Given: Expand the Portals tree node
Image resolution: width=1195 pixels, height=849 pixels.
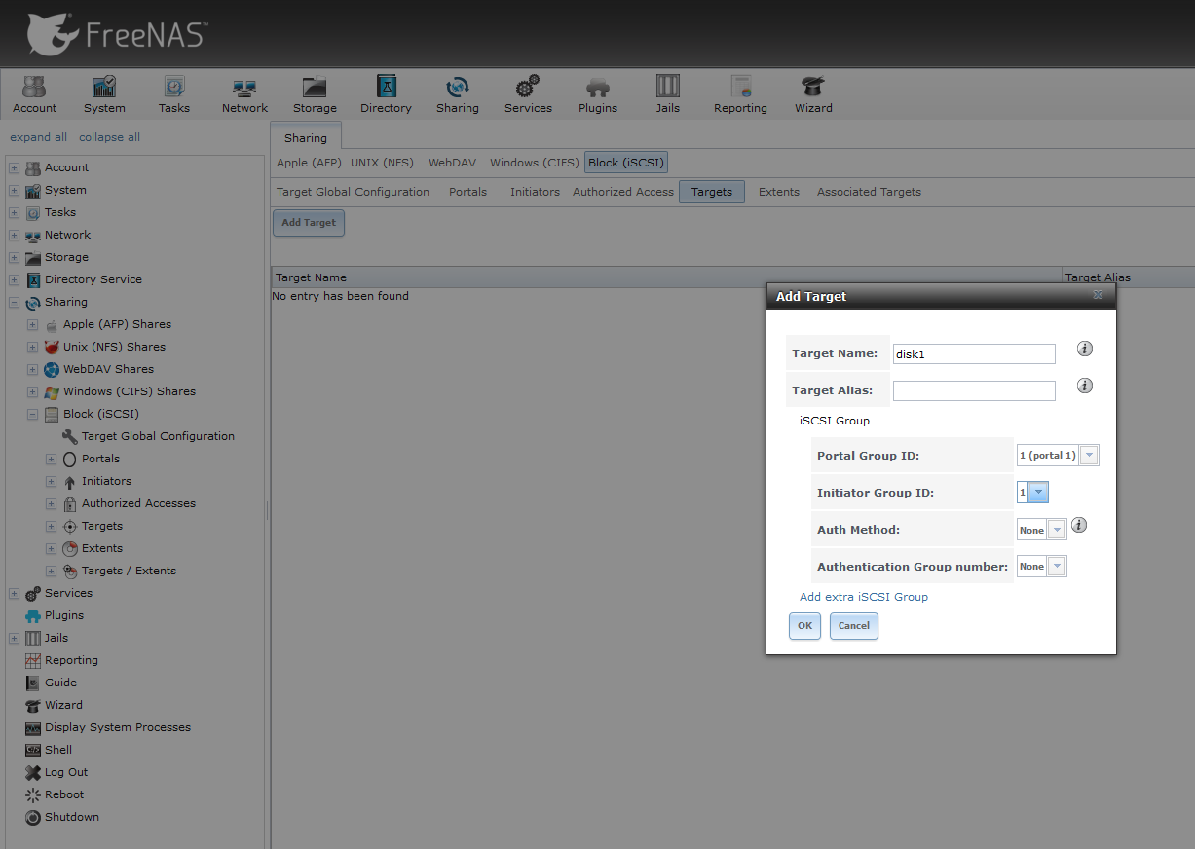Looking at the screenshot, I should [52, 459].
